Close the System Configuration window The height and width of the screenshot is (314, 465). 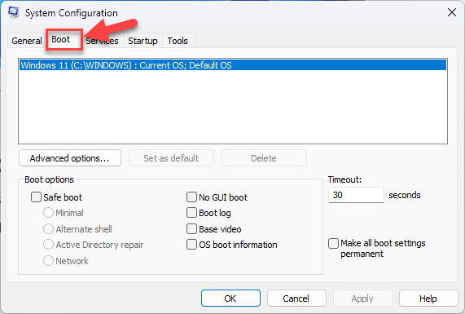pos(452,12)
